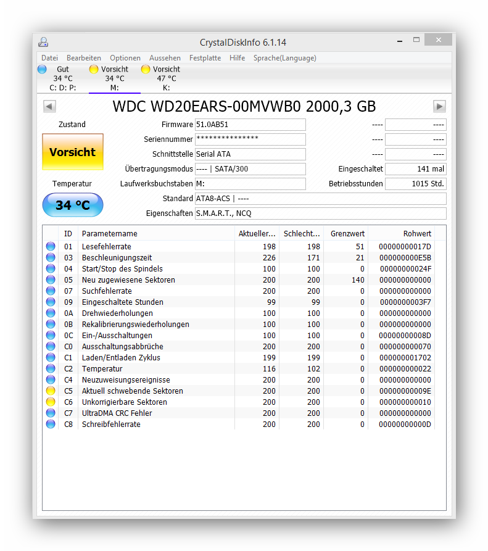Click the Standard field showing ATA8-ACS
This screenshot has width=488, height=551.
point(320,199)
